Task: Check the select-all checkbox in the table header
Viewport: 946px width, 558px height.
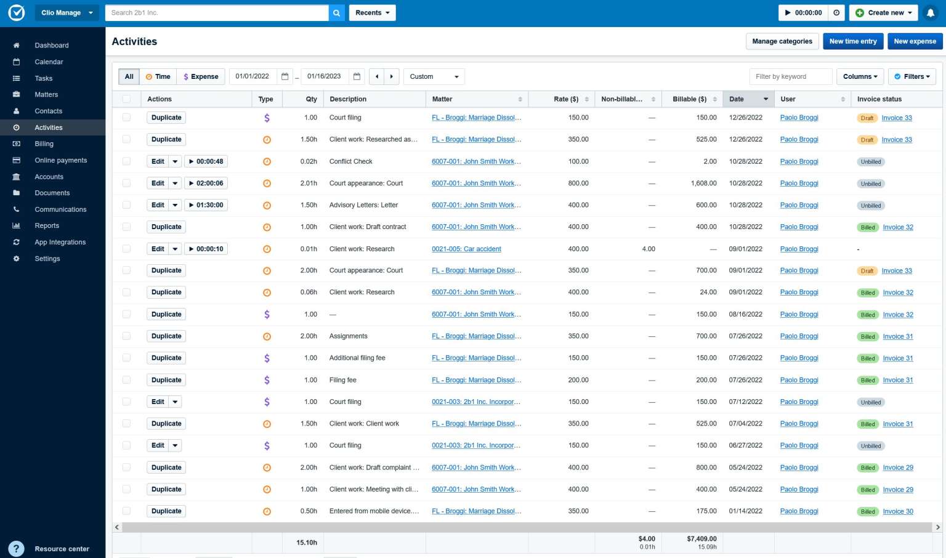Action: 126,99
